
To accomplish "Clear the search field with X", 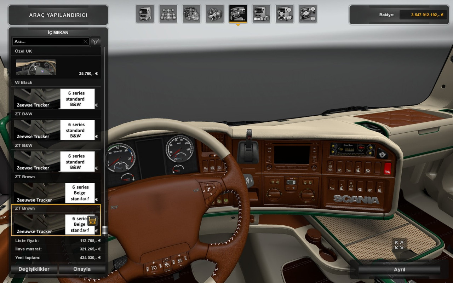I will [86, 41].
